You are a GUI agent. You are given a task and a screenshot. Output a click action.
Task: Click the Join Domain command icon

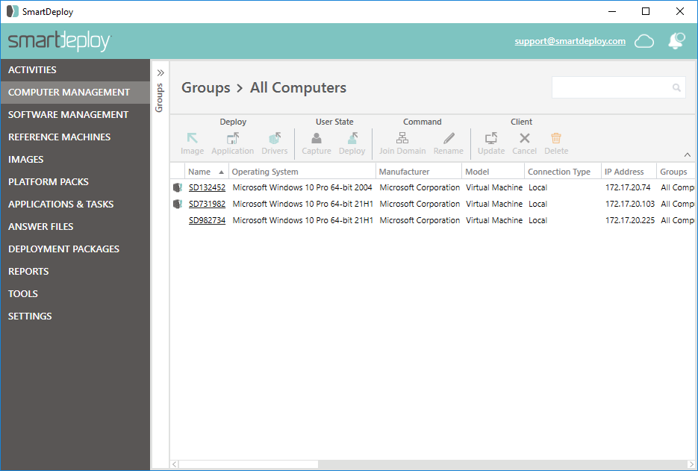(402, 138)
